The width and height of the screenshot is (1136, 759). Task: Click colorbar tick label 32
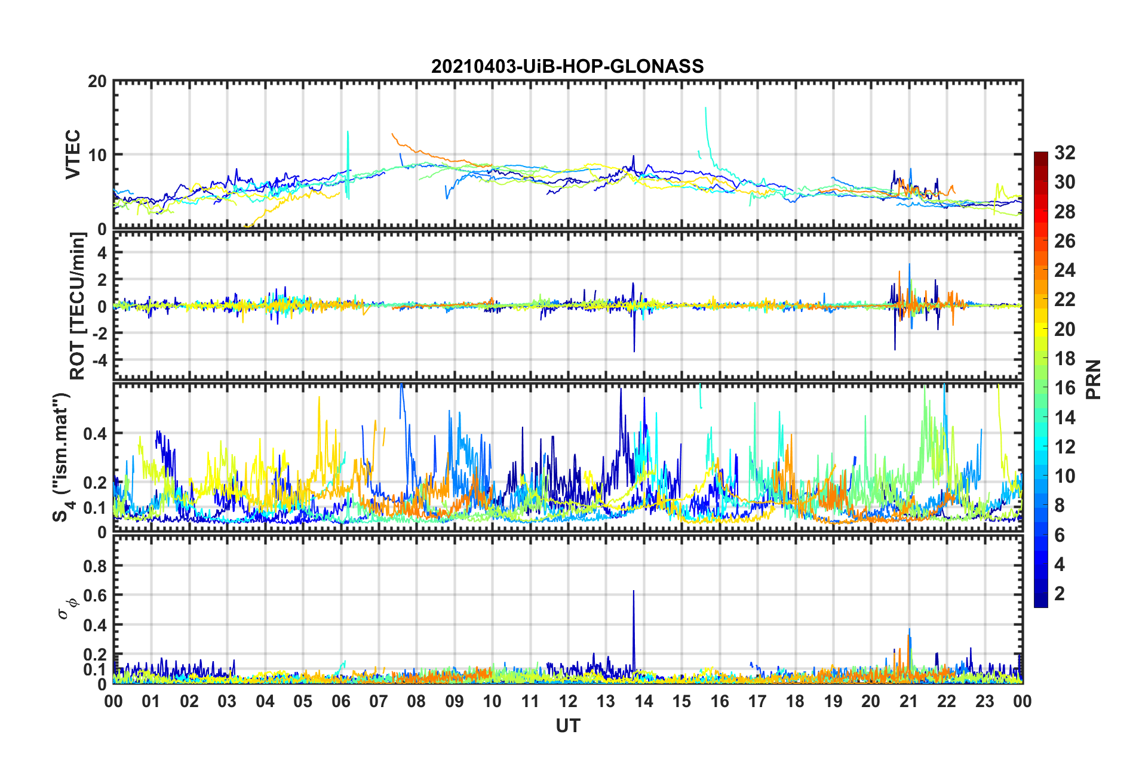point(1064,153)
